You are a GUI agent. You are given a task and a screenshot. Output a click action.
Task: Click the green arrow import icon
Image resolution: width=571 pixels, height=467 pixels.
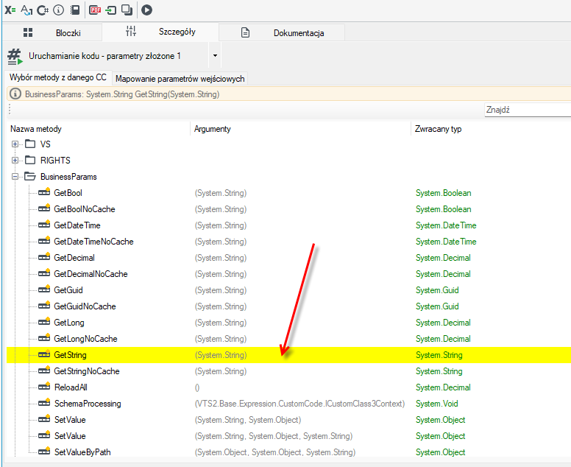click(x=110, y=10)
